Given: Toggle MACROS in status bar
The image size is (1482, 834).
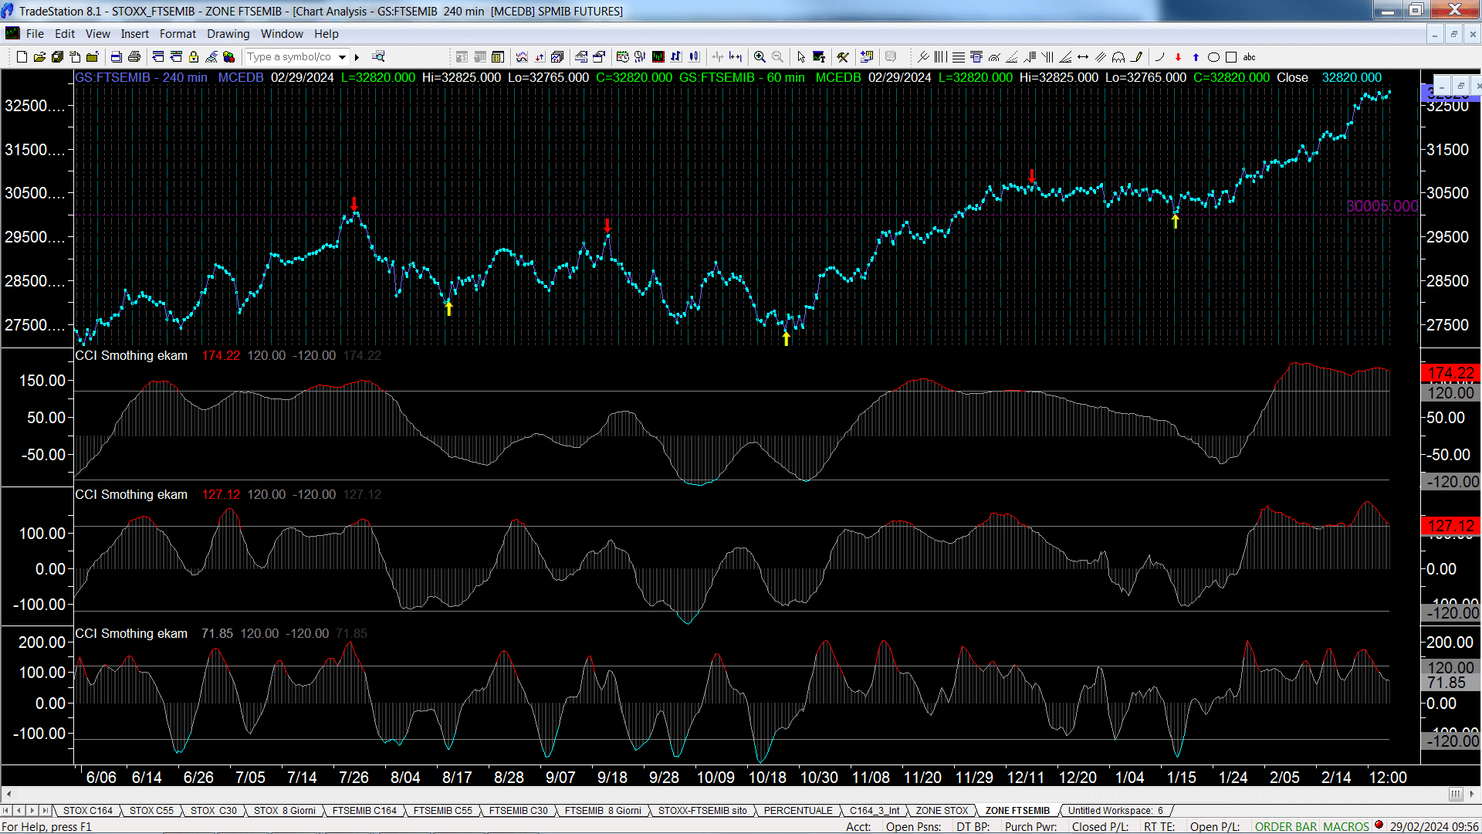Looking at the screenshot, I should pyautogui.click(x=1346, y=826).
